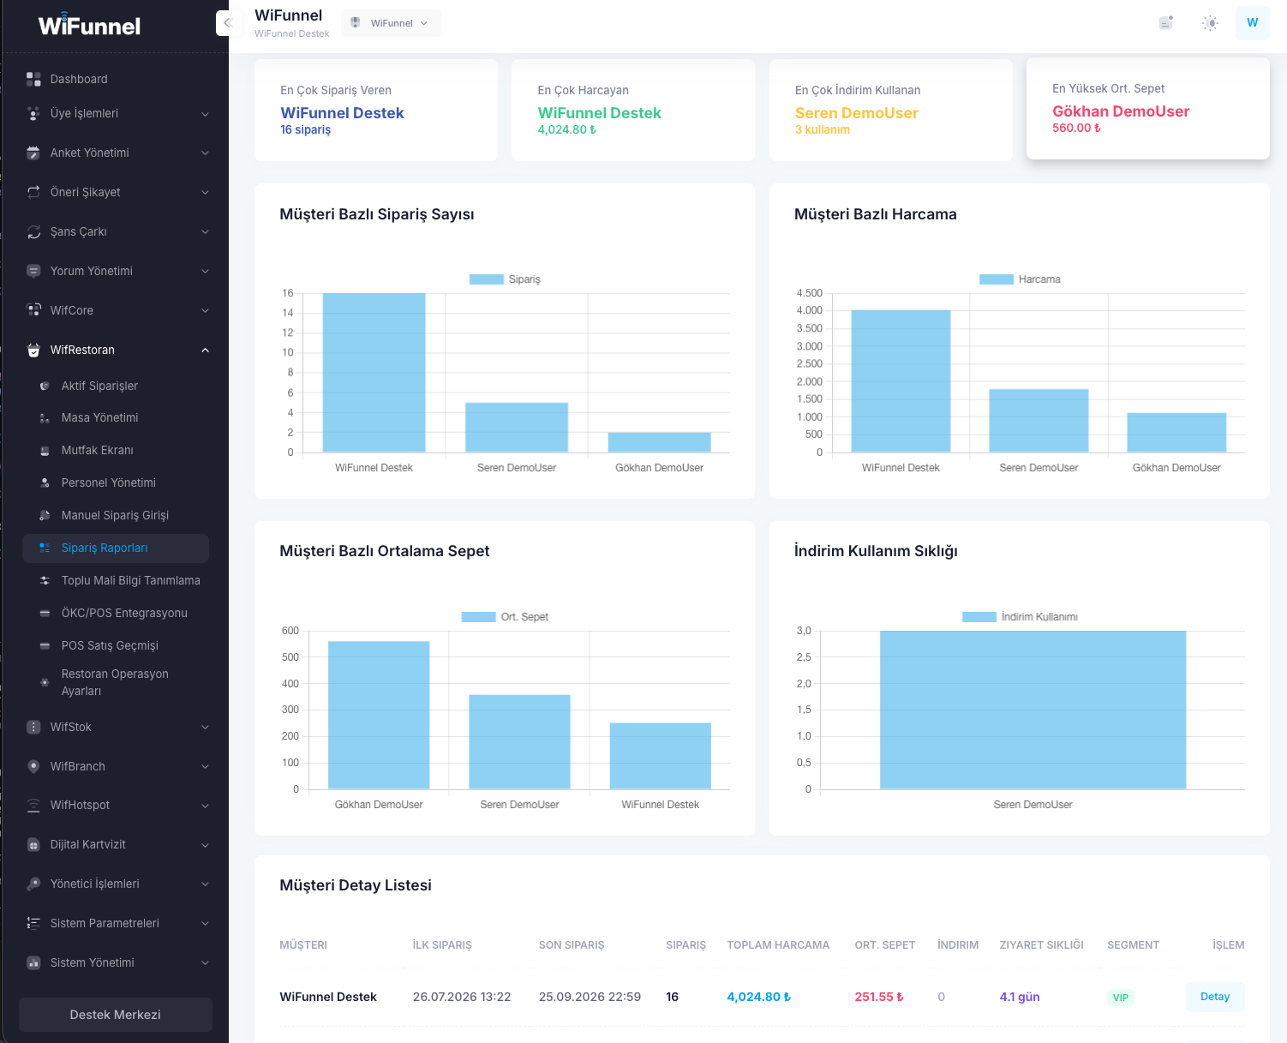Screen dimensions: 1287x1043
Task: Open Destek Merkezi button
Action: 116,1015
